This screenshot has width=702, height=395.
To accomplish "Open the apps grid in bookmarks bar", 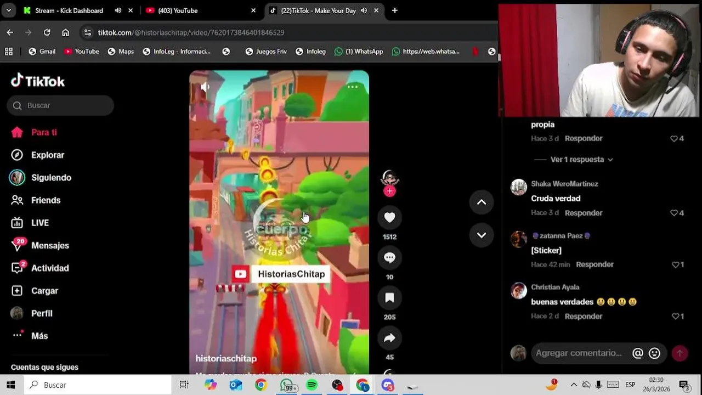I will pos(9,51).
